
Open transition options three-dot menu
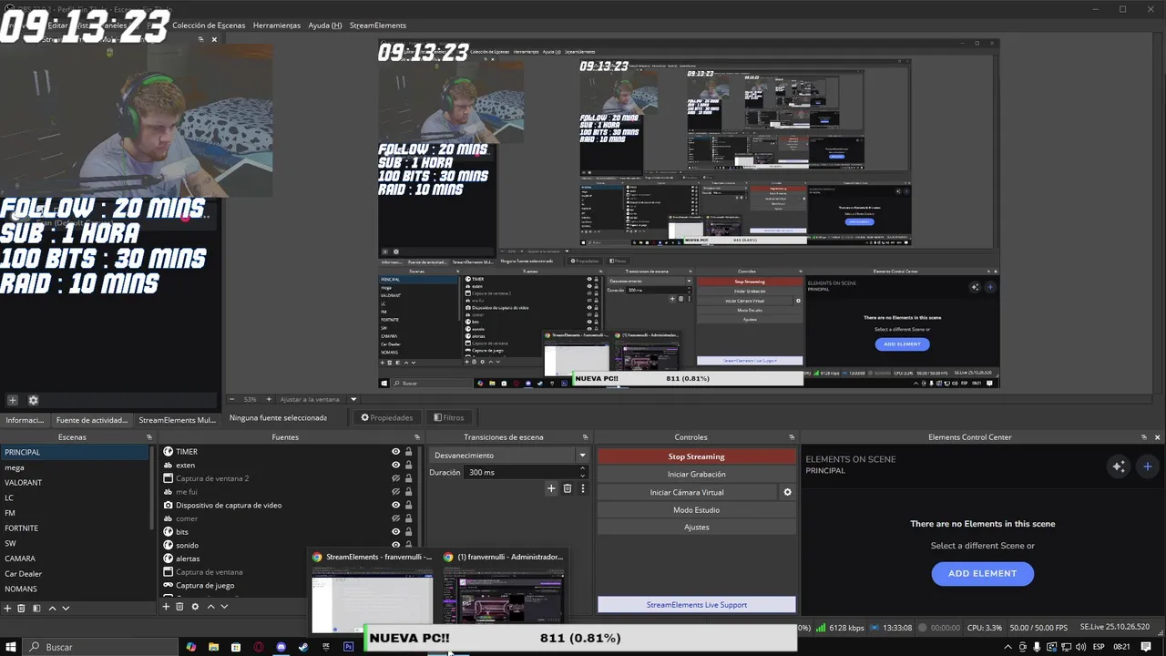coord(583,488)
